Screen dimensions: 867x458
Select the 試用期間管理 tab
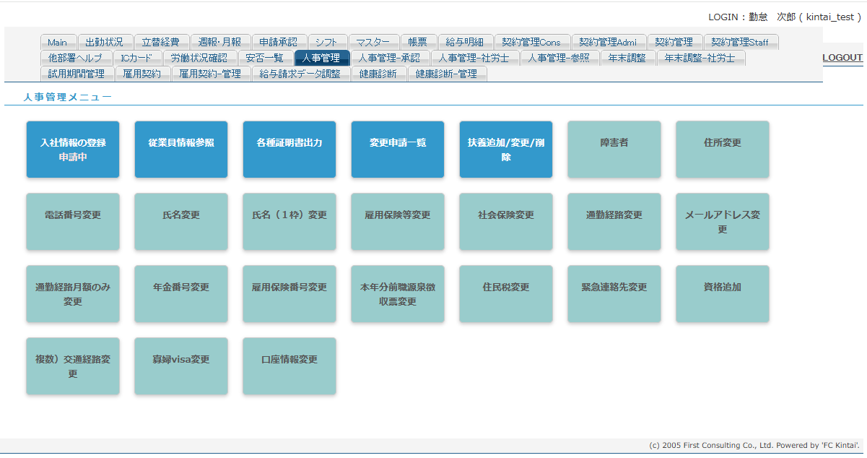[x=77, y=74]
